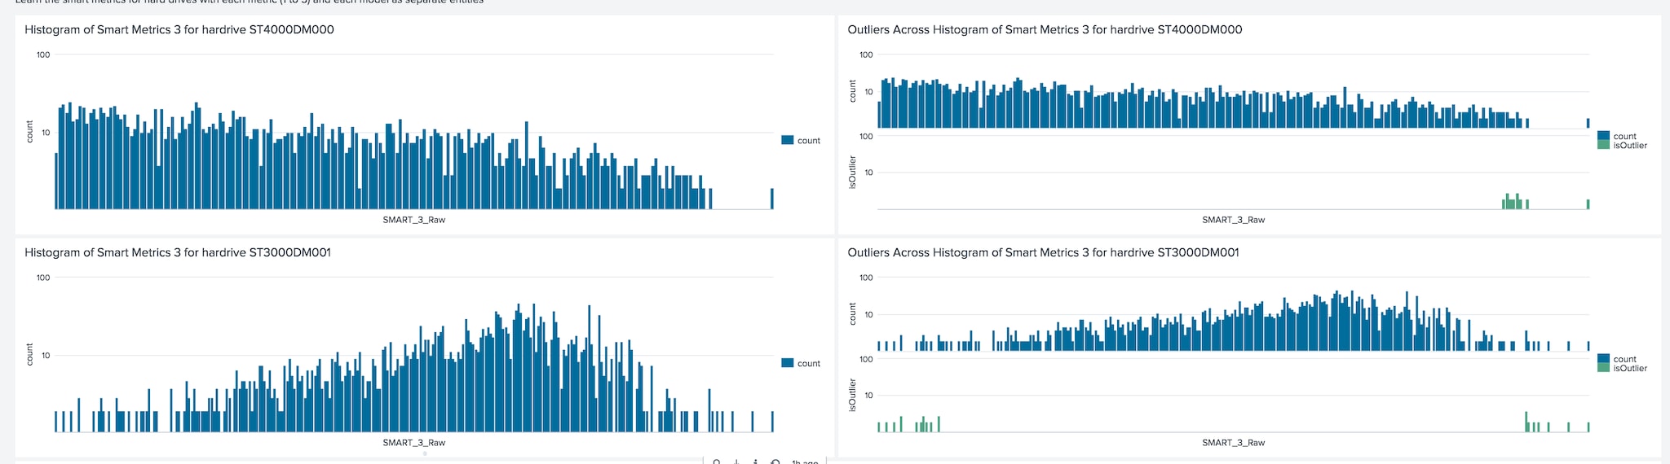Click count color swatch in ST3000DM001 histogram legend
Screen dimensions: 1670x464
[x=787, y=363]
